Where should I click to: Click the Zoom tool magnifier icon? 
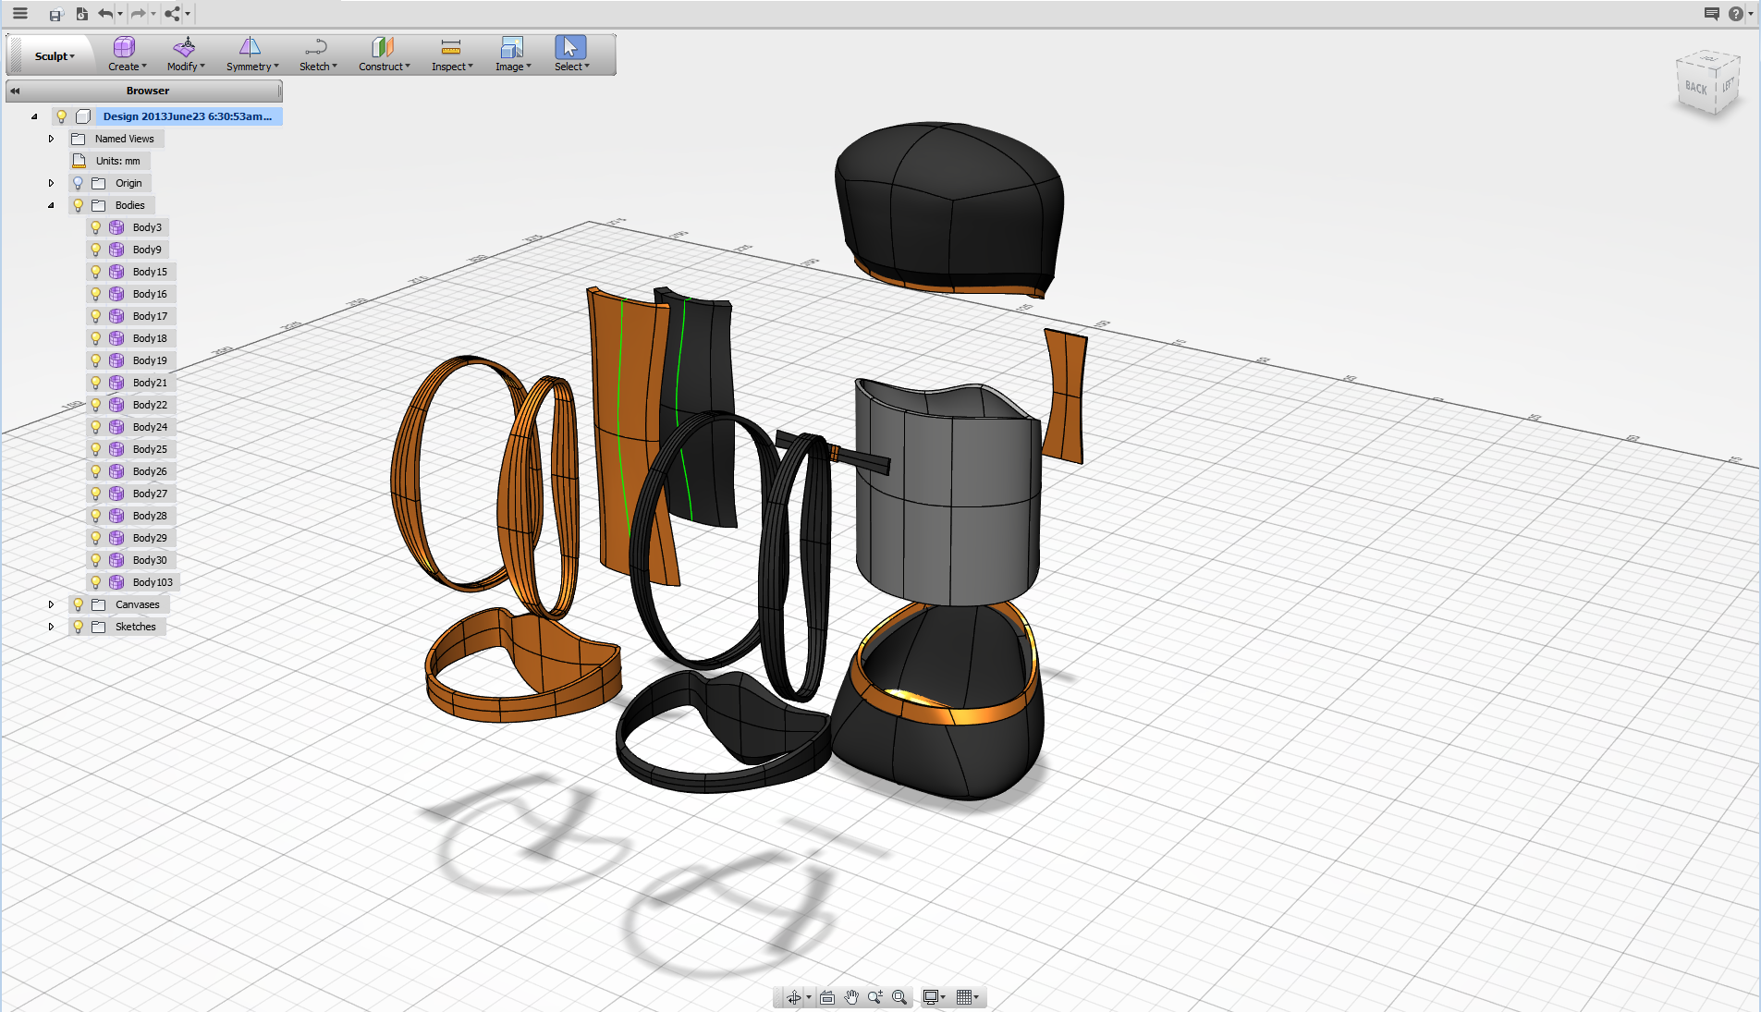[x=875, y=997]
